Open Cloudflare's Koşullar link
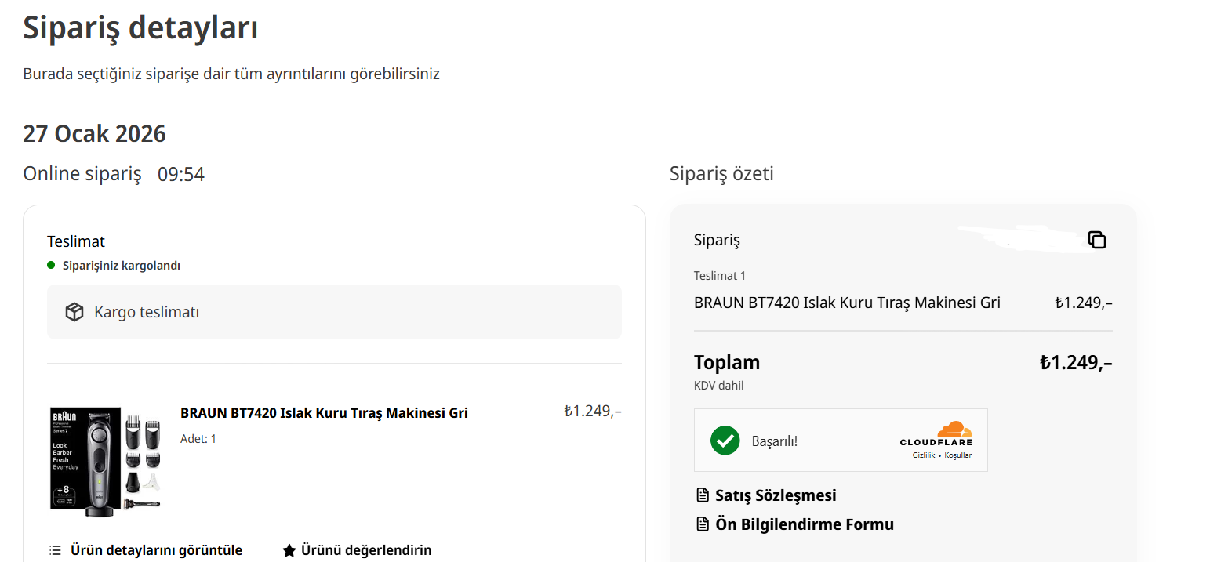1210x562 pixels. click(x=957, y=455)
